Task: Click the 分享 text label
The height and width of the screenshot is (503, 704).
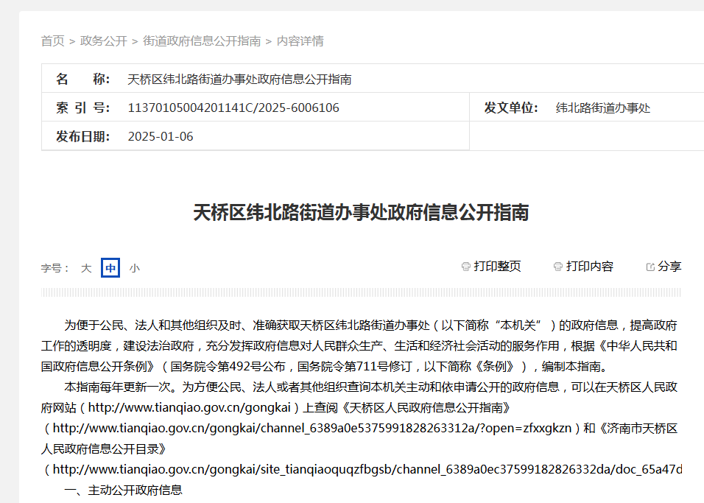Action: click(x=669, y=267)
